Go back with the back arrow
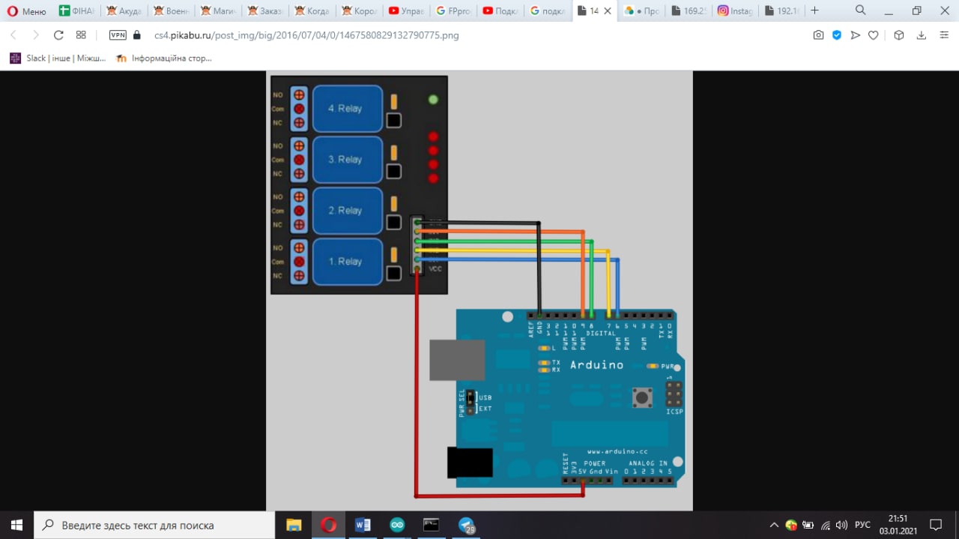This screenshot has height=539, width=959. point(13,35)
